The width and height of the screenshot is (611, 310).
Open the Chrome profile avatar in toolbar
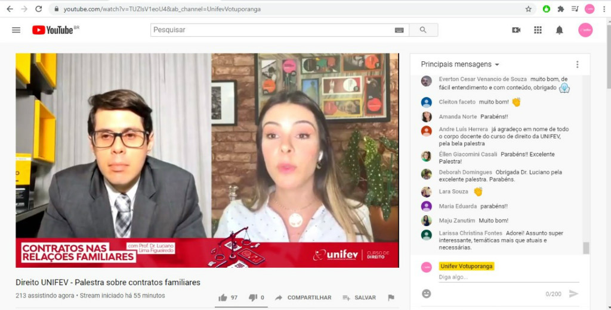click(x=590, y=9)
